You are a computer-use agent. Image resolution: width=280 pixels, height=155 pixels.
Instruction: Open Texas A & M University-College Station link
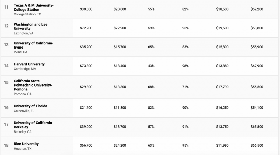[x=33, y=7]
